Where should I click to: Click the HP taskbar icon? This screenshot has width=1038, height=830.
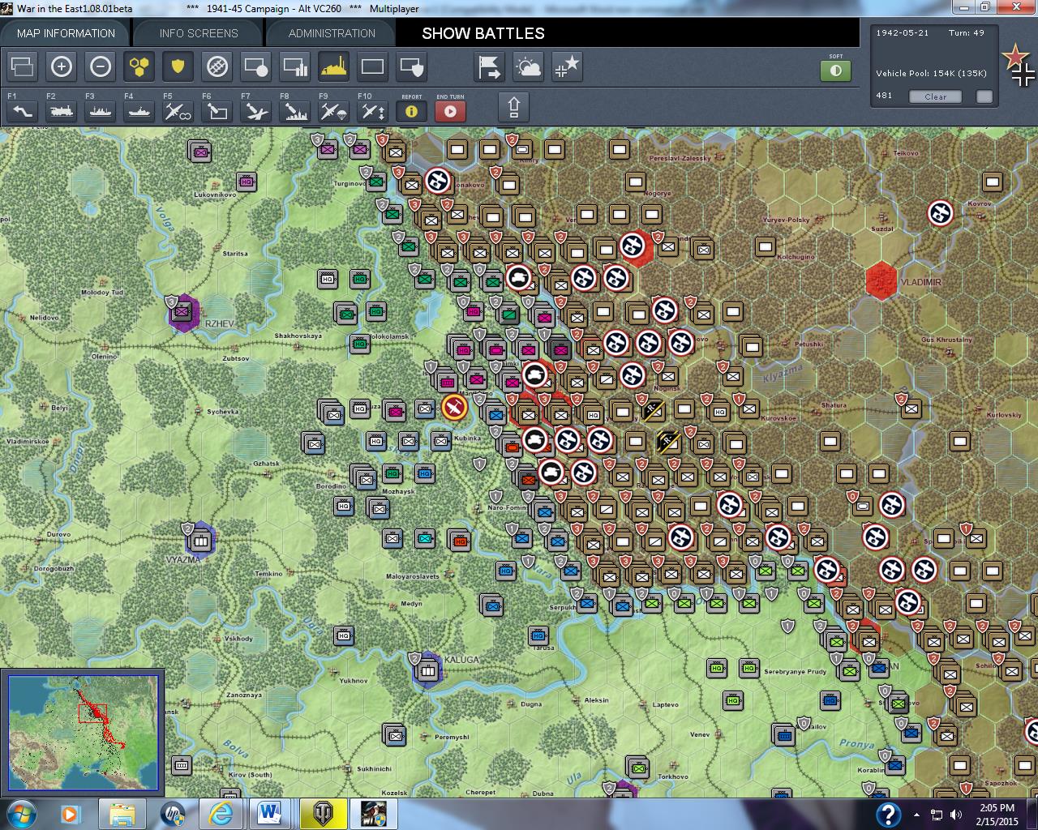(x=171, y=814)
